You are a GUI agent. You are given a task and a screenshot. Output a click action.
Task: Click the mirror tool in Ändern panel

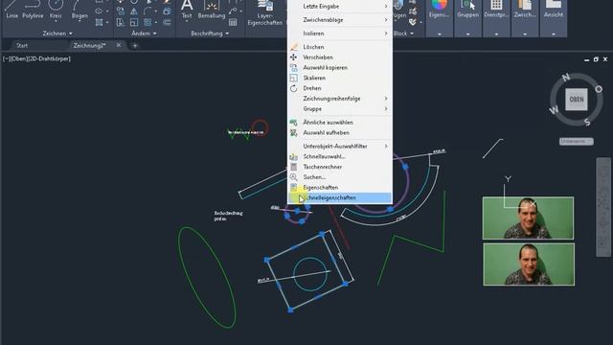134,11
